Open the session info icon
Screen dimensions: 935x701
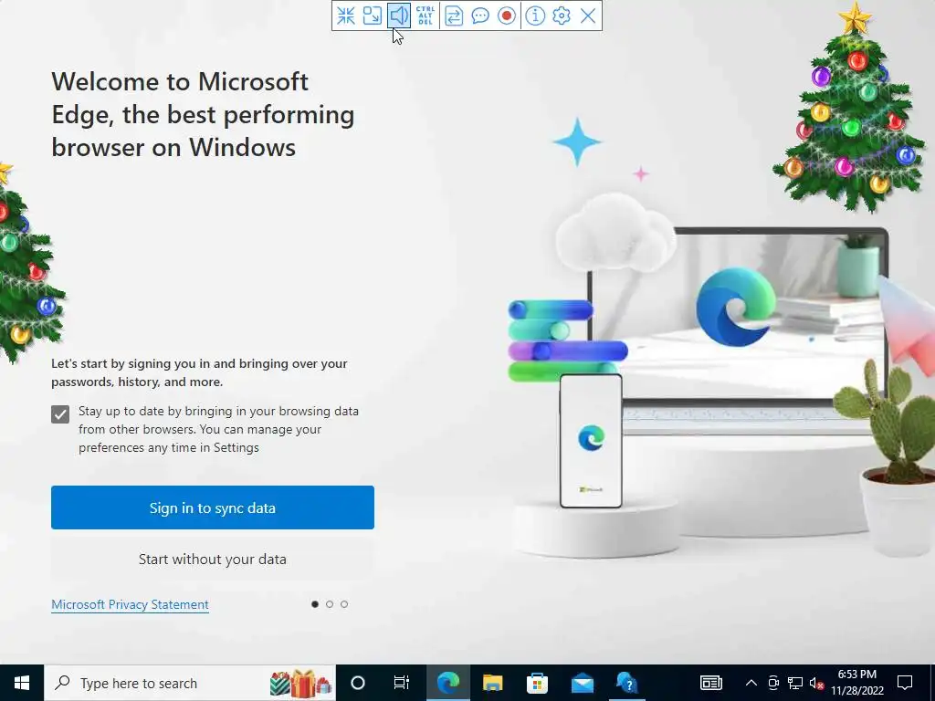click(535, 16)
